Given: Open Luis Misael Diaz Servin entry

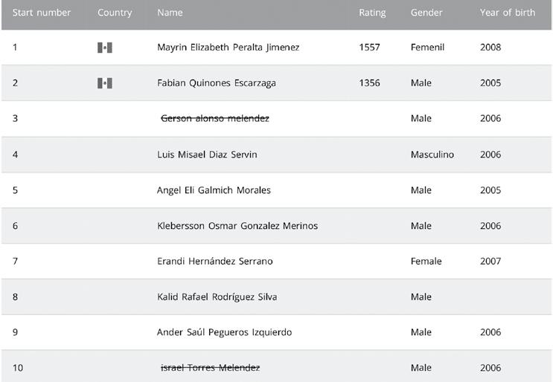Looking at the screenshot, I should pyautogui.click(x=207, y=155).
